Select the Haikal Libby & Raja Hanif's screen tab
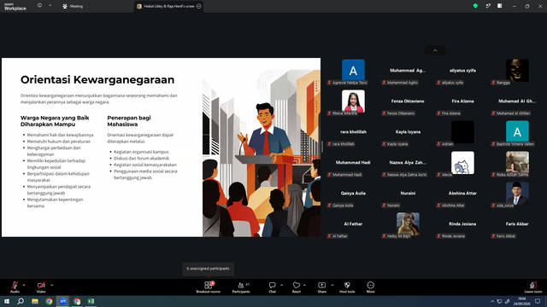 coord(169,6)
